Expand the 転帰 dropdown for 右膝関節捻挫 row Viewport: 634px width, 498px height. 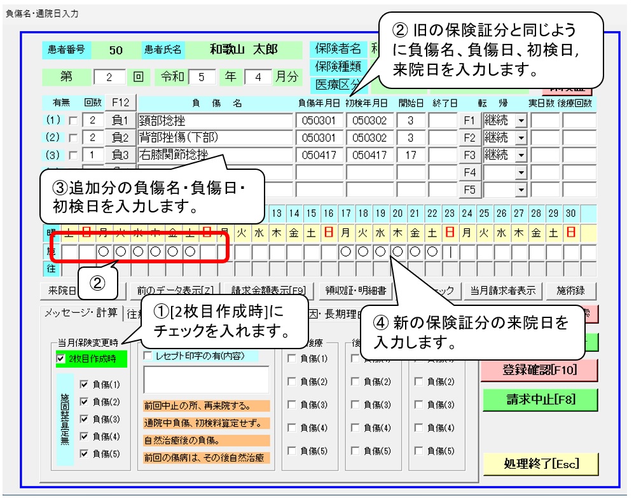[x=521, y=155]
